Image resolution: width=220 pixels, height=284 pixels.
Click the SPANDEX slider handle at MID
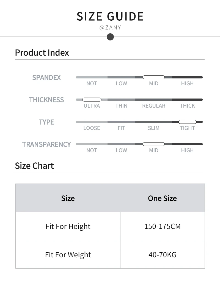click(x=153, y=77)
